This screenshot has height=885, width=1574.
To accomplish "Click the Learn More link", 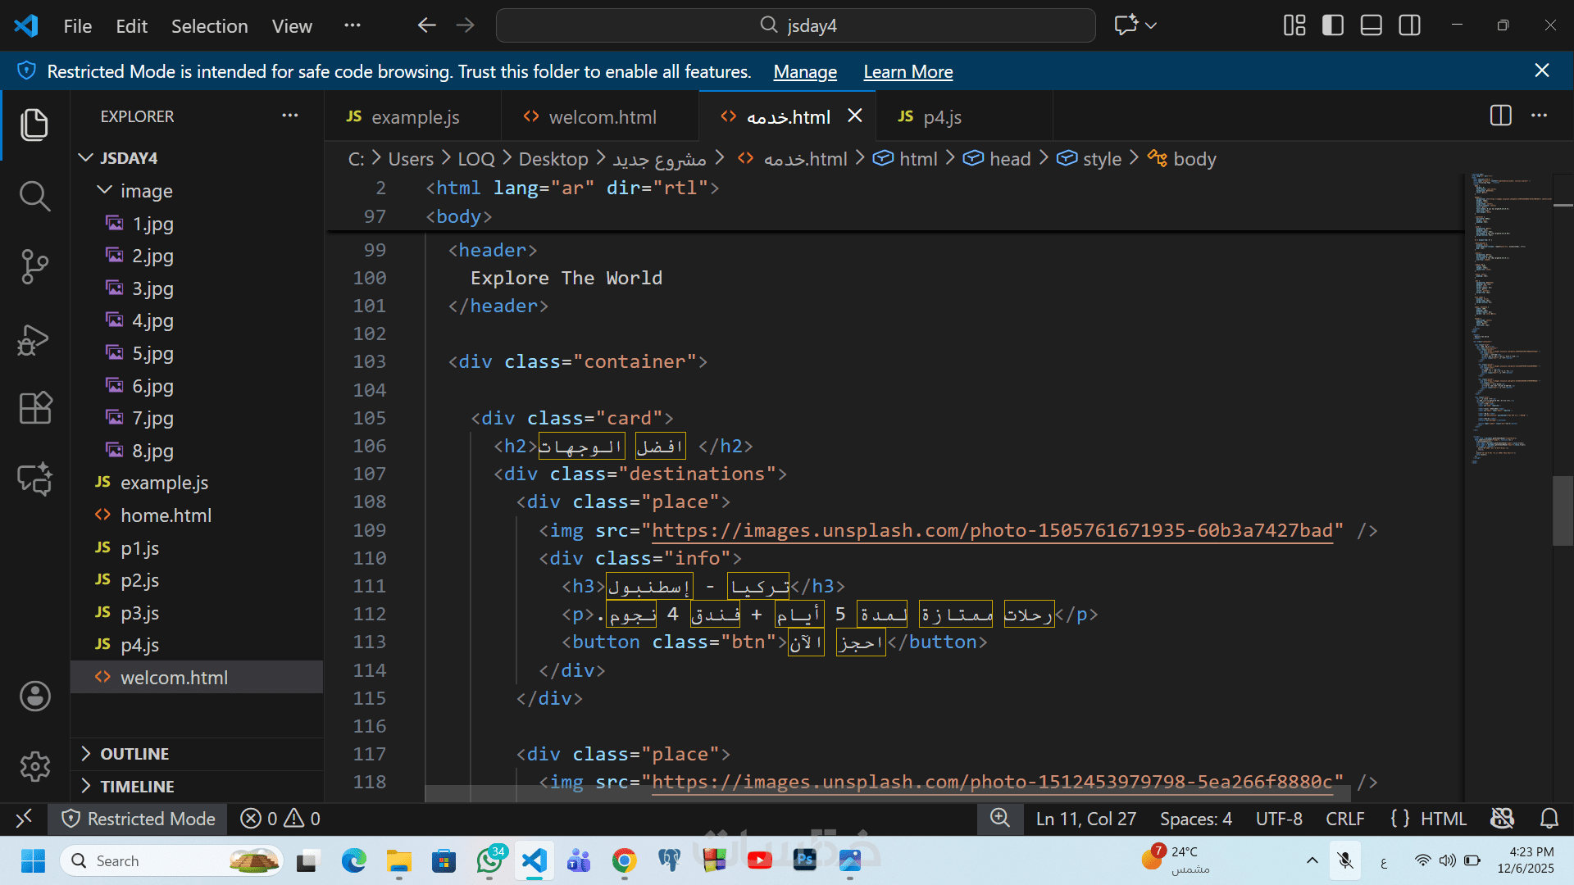I will pyautogui.click(x=908, y=72).
